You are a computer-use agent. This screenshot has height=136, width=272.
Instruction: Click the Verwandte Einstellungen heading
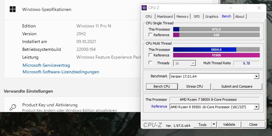(x=29, y=91)
